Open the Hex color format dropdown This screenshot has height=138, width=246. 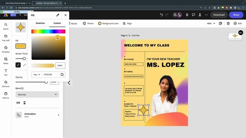37,75
